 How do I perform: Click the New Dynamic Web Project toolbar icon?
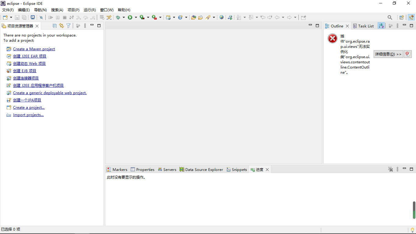168,17
